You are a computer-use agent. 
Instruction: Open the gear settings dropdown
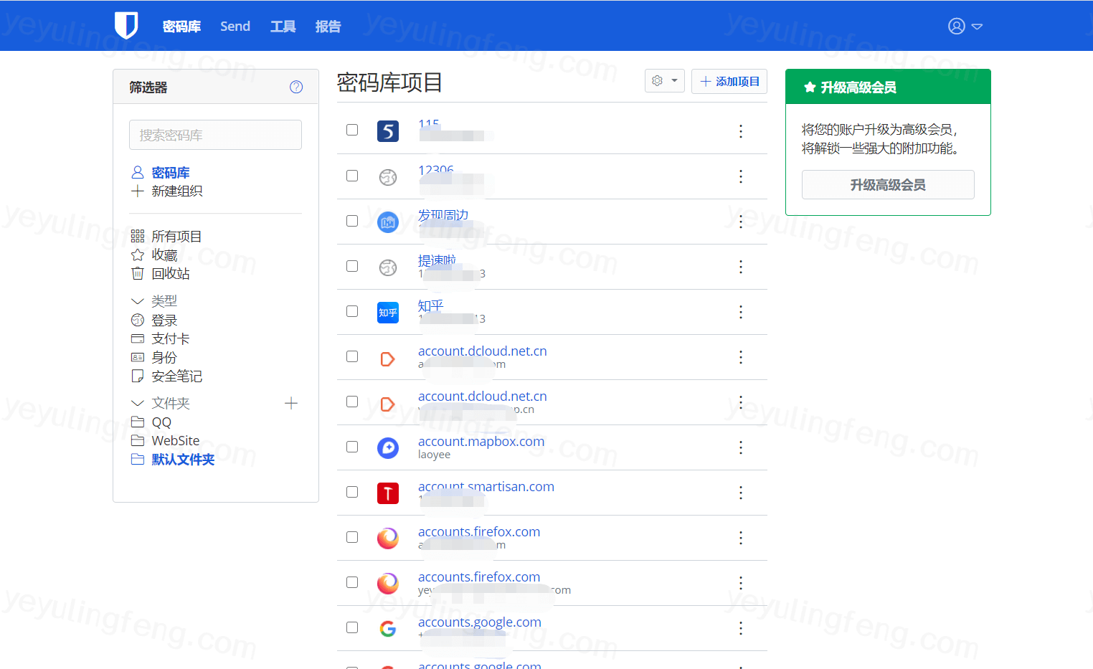[665, 81]
